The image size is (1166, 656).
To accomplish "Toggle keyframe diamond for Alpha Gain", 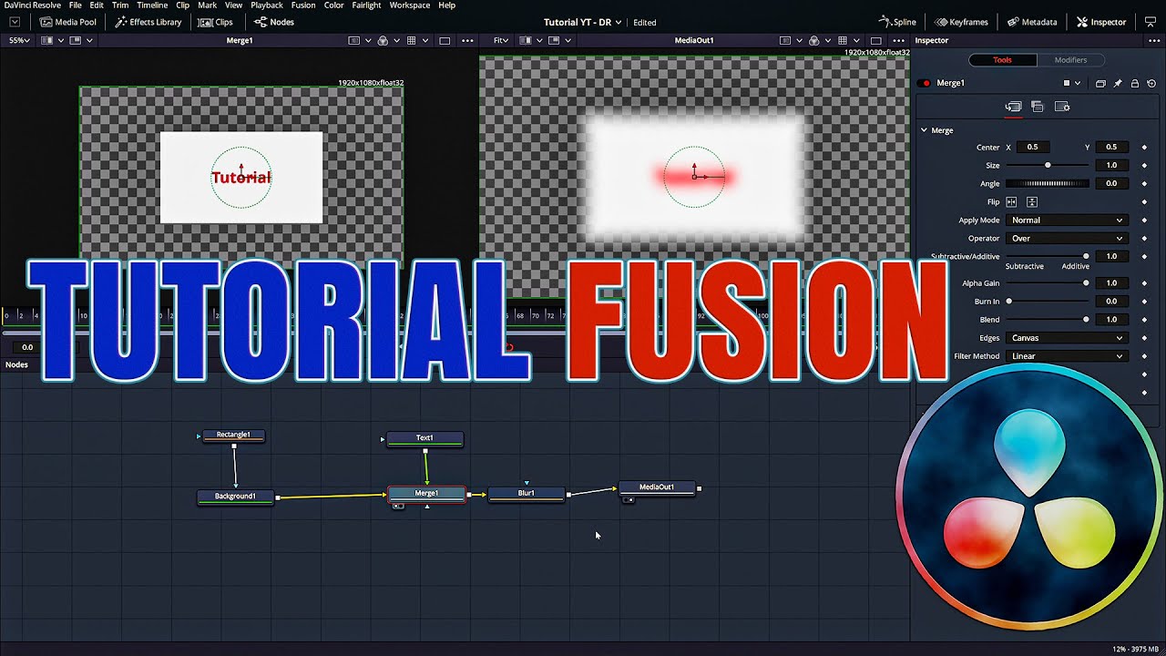I will coord(1144,283).
